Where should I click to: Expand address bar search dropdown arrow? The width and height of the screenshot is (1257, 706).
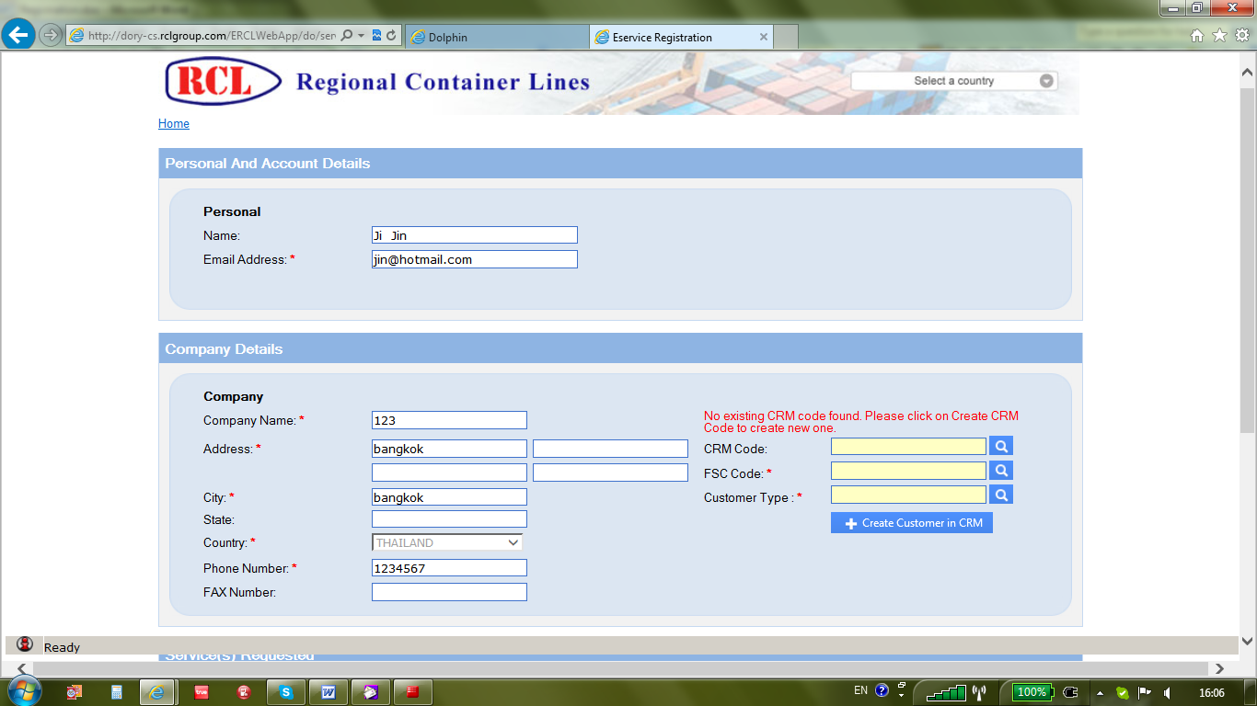pyautogui.click(x=361, y=36)
